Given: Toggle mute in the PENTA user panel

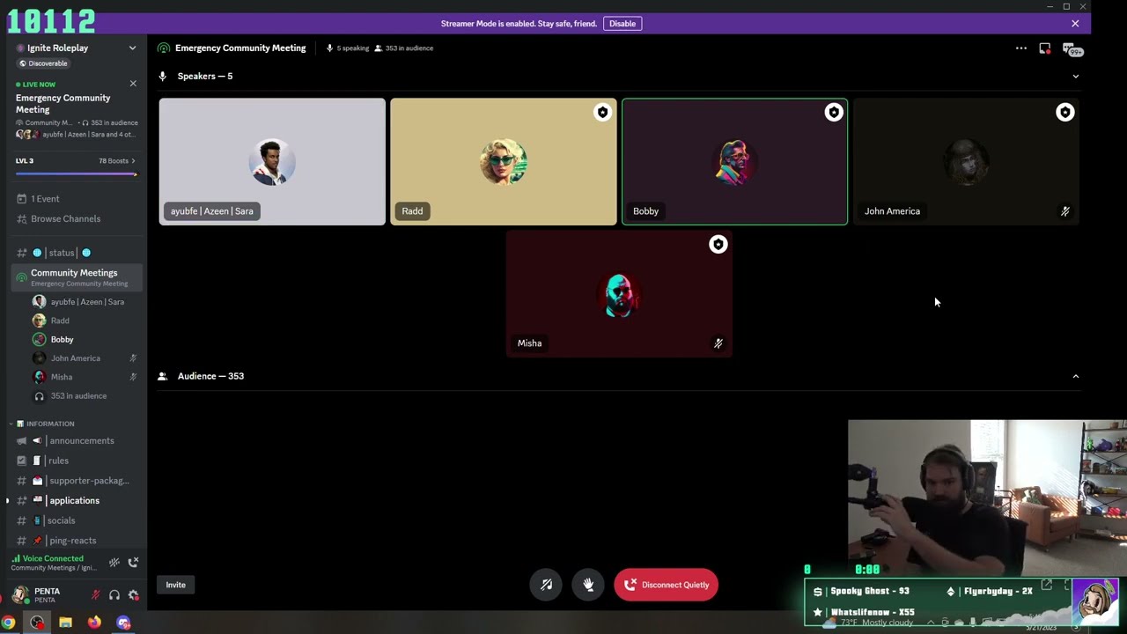Looking at the screenshot, I should tap(95, 595).
